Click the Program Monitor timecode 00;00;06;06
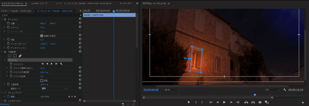The width and height of the screenshot is (309, 106). tap(151, 90)
